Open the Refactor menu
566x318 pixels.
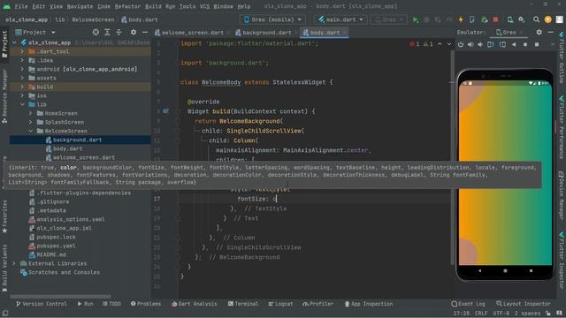(127, 6)
